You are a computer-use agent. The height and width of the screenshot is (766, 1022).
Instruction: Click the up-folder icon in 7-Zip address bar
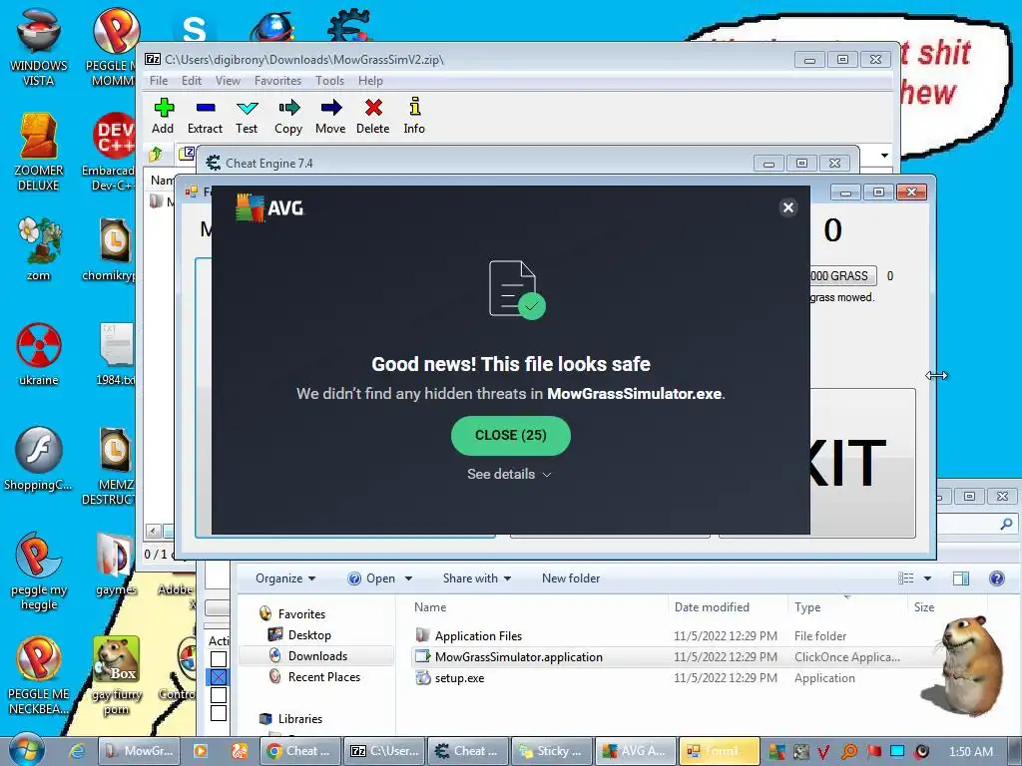156,155
